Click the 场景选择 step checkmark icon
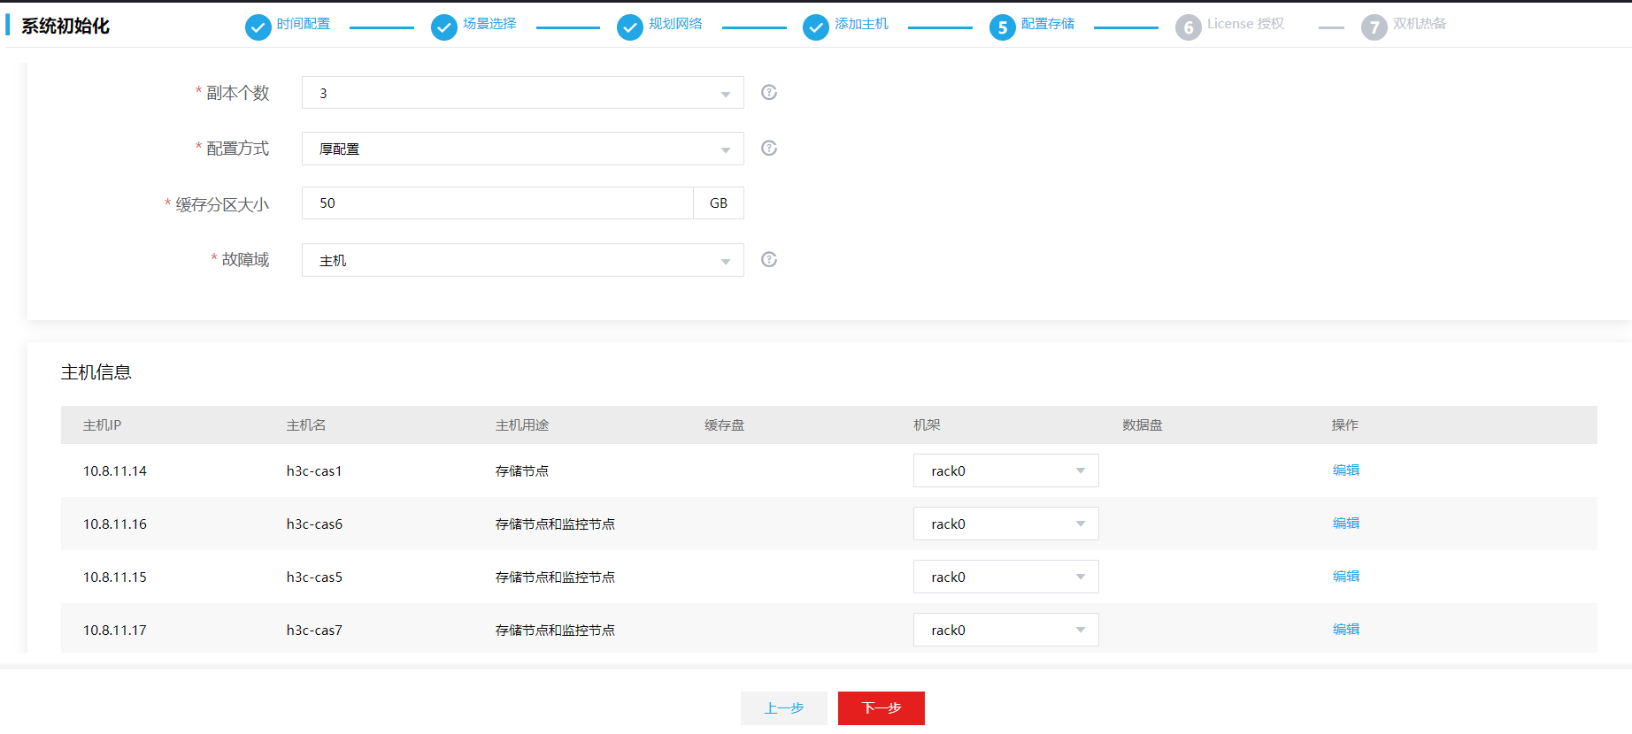Viewport: 1632px width, 734px height. click(444, 27)
